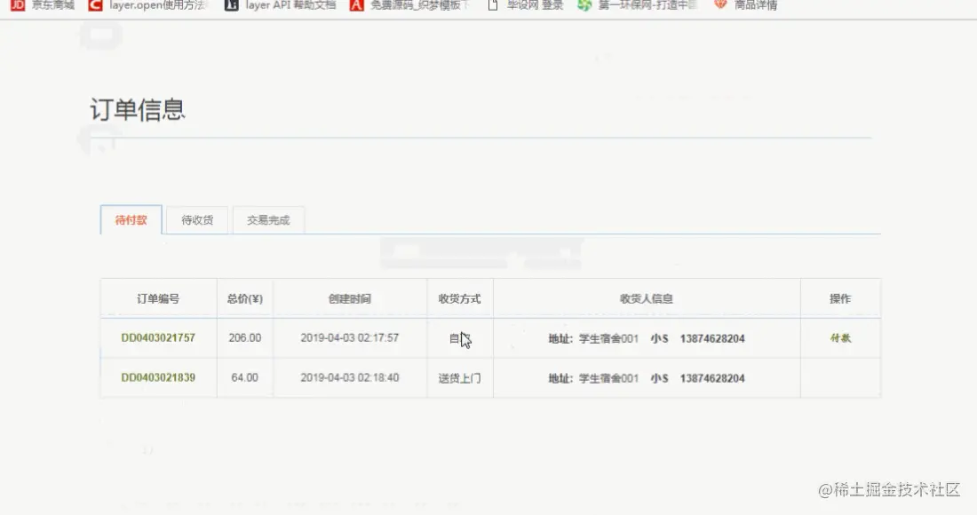The height and width of the screenshot is (515, 977).
Task: Open the 第一环保网 bookmark
Action: click(x=636, y=5)
